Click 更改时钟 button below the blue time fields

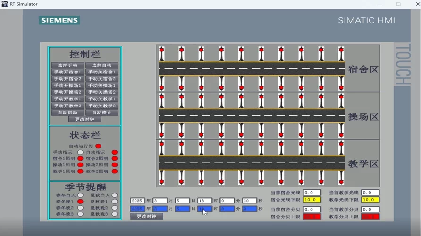(x=146, y=216)
